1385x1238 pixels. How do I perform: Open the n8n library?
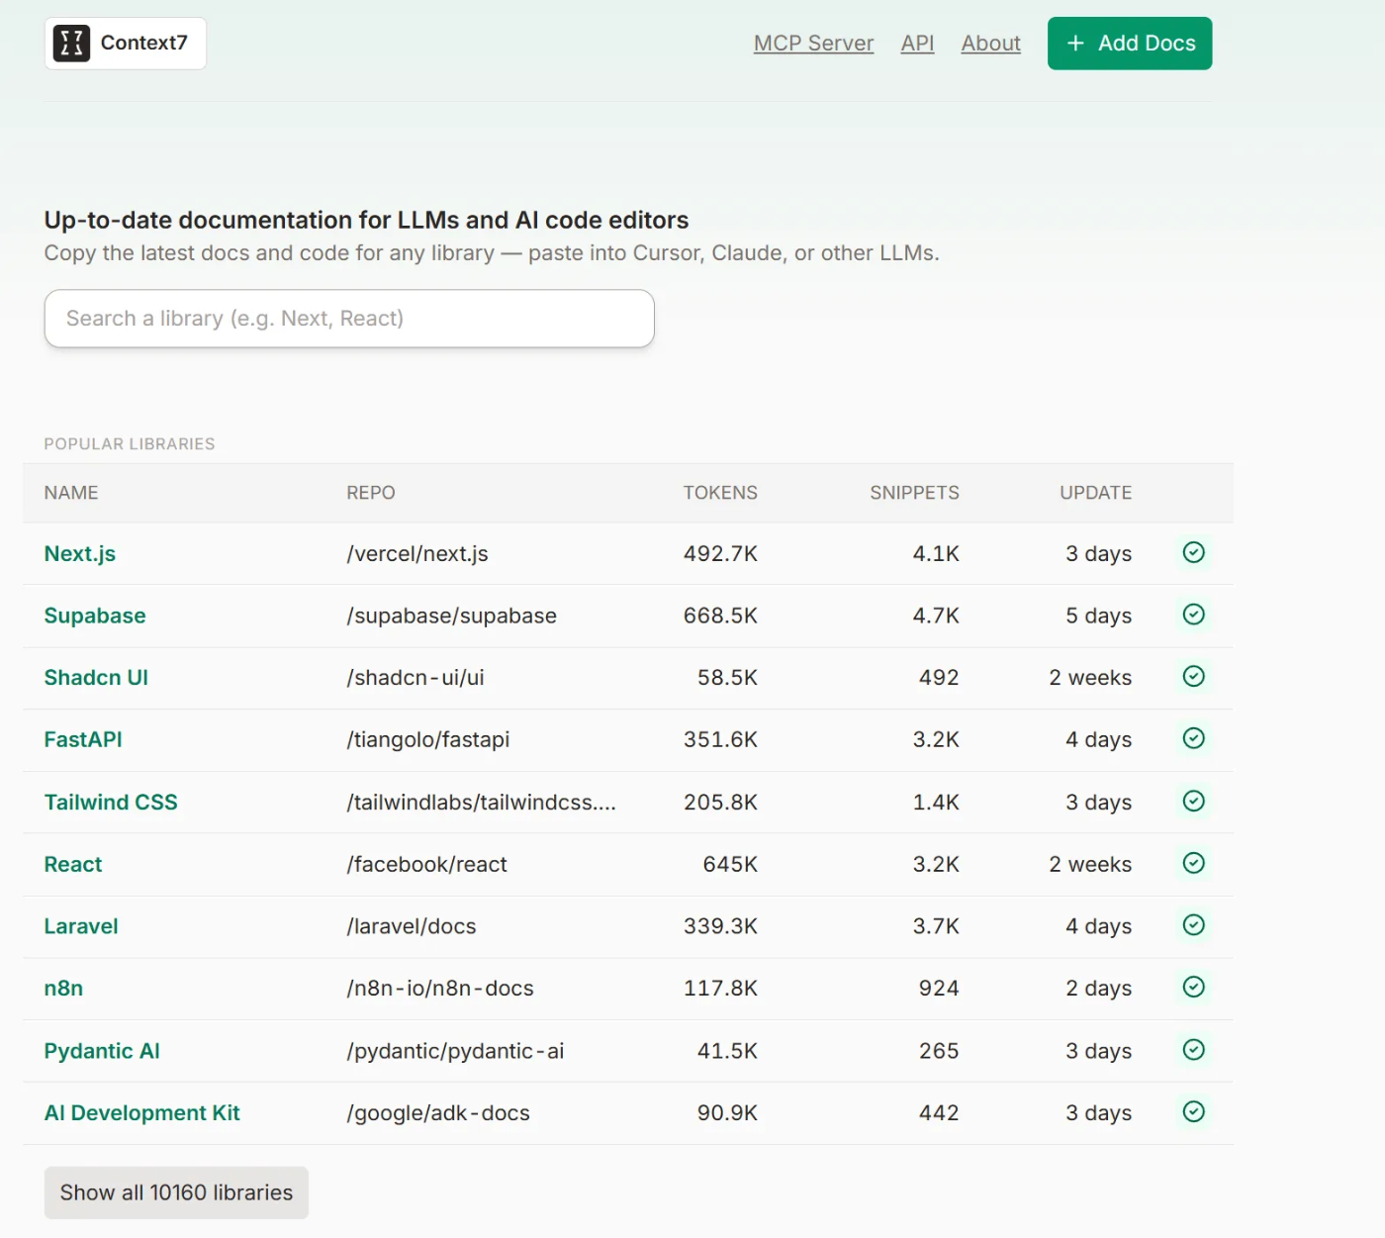(x=63, y=989)
